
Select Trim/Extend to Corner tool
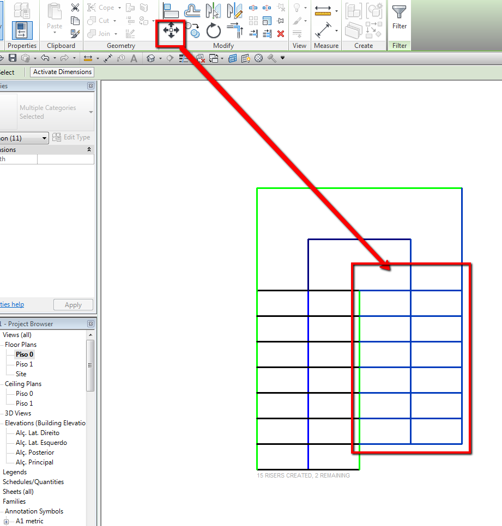(x=235, y=30)
